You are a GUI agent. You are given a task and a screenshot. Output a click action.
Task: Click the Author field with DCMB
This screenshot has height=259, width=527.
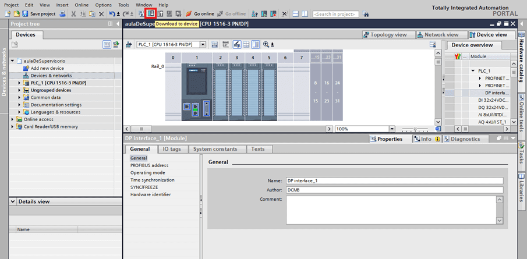[x=395, y=190]
